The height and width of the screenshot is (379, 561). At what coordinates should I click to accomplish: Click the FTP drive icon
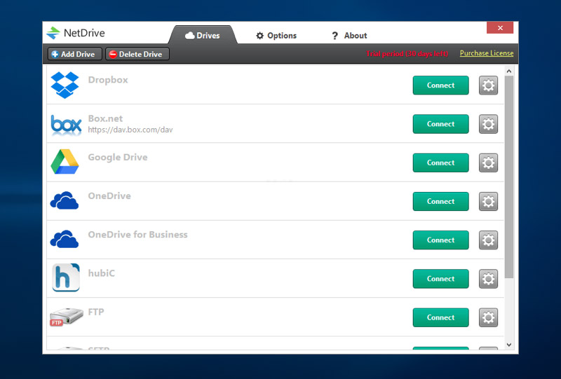click(x=67, y=317)
